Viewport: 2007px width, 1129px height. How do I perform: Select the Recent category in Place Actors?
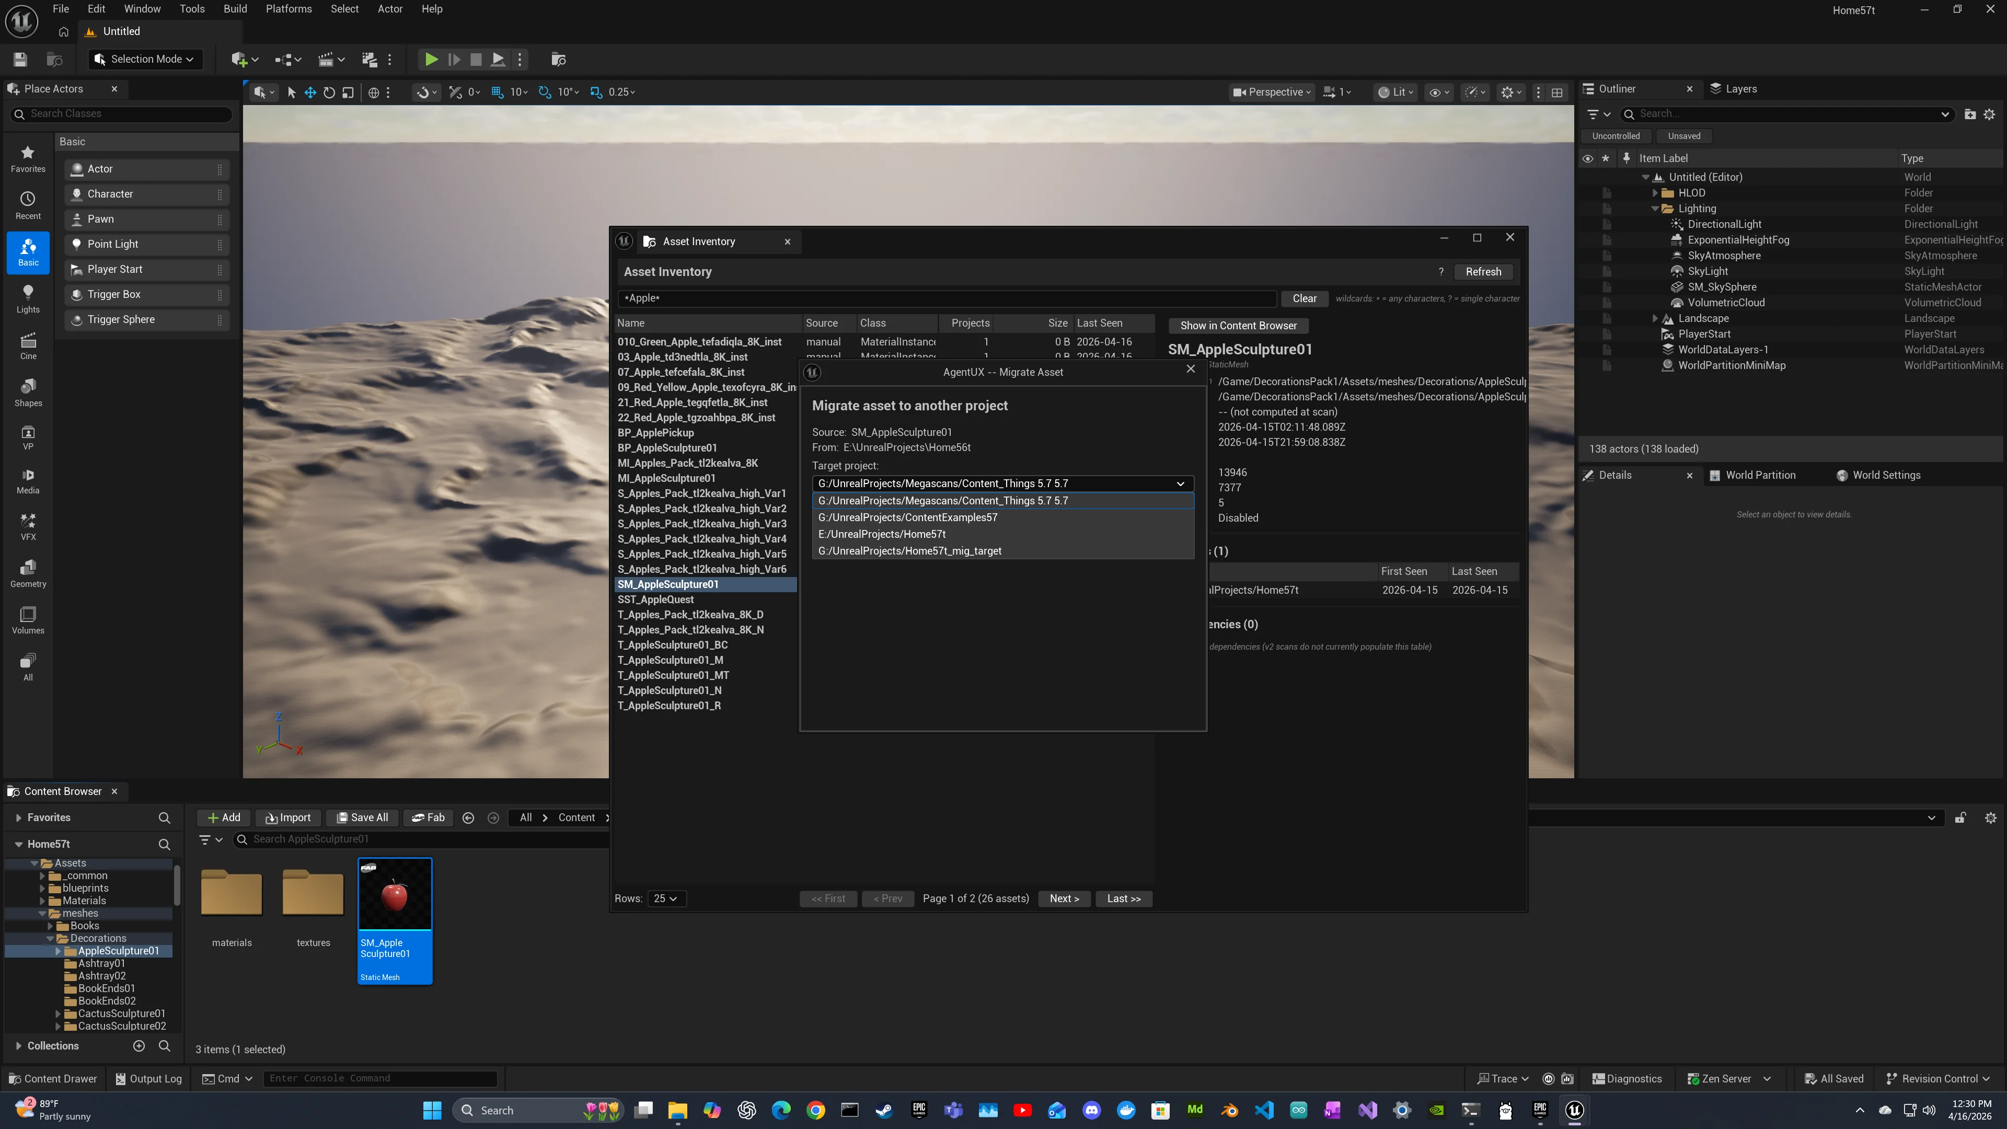(28, 206)
